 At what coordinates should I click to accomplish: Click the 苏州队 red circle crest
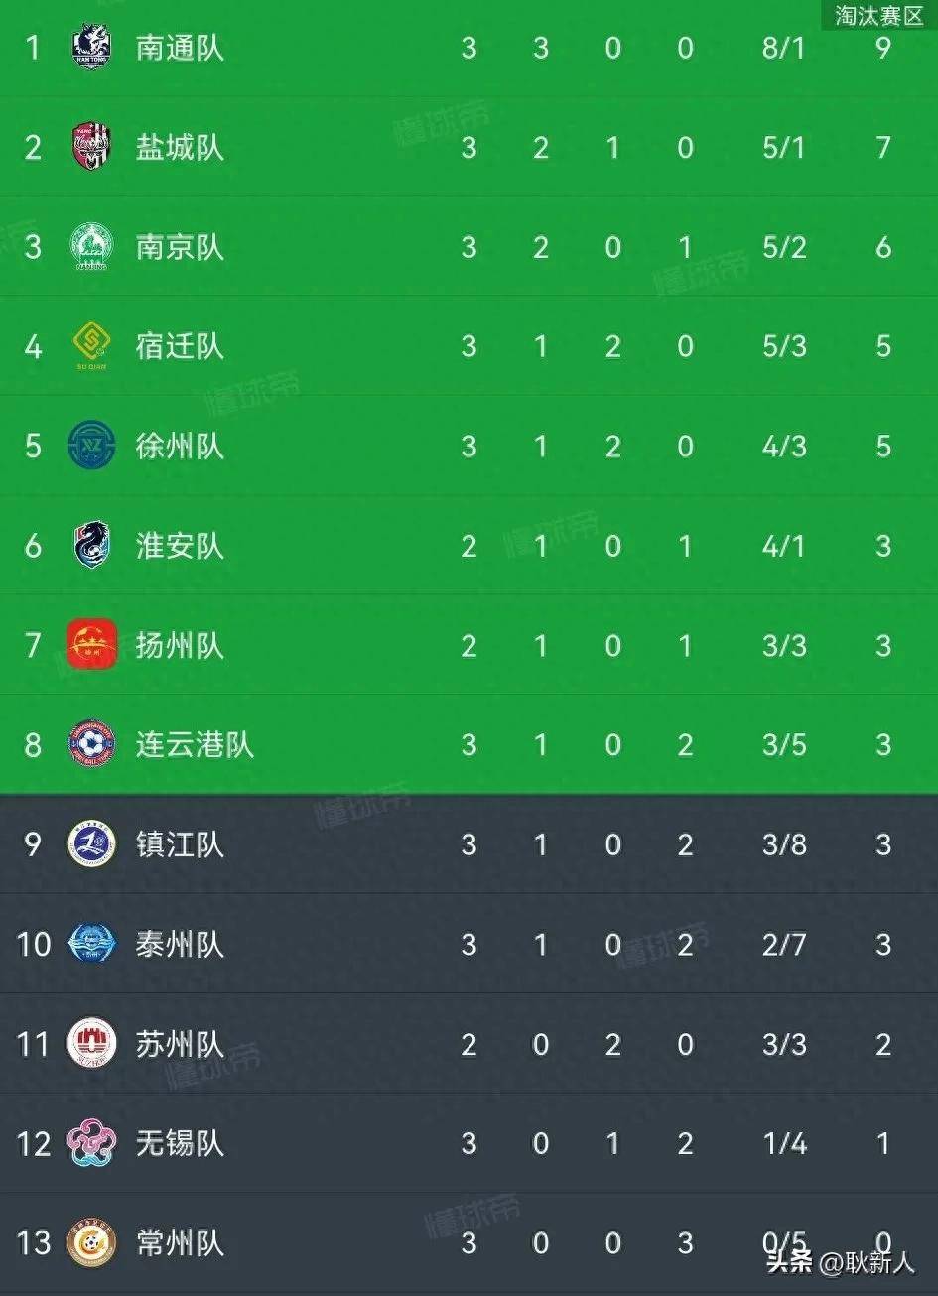click(x=92, y=1044)
